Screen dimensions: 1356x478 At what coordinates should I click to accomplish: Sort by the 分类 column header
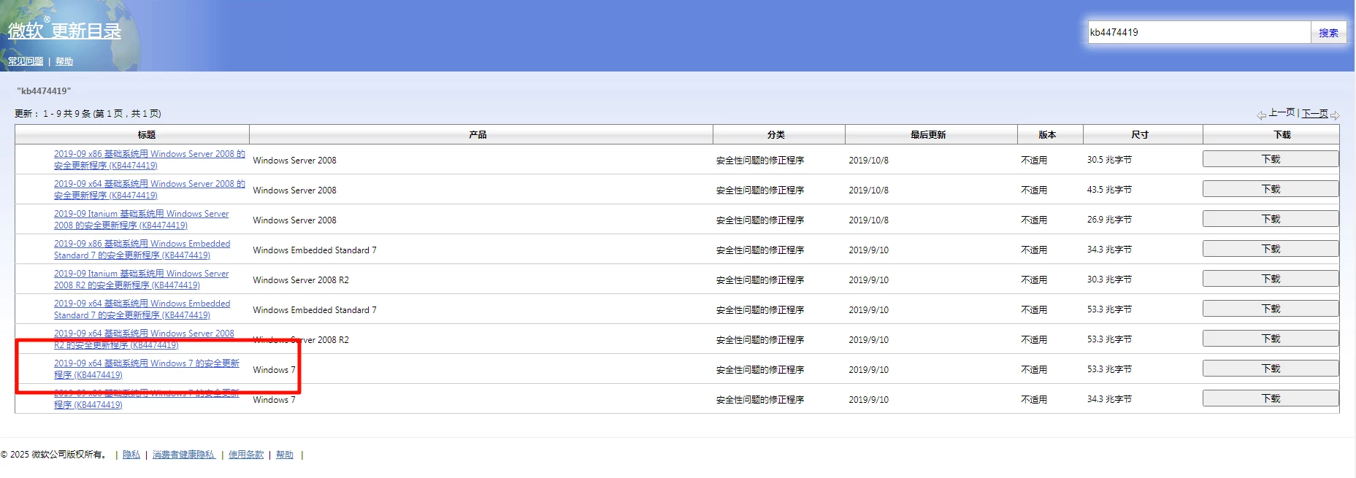775,135
